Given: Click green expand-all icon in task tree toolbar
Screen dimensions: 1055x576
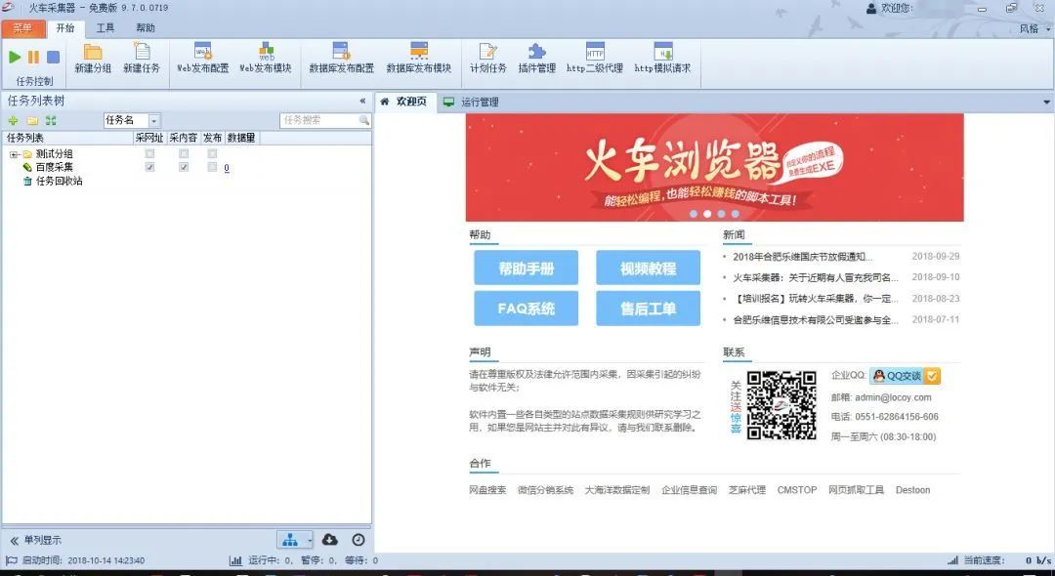Looking at the screenshot, I should [51, 120].
